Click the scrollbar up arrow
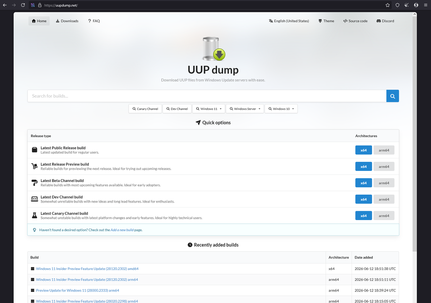Screen dimensions: 431x303 point(414,14)
